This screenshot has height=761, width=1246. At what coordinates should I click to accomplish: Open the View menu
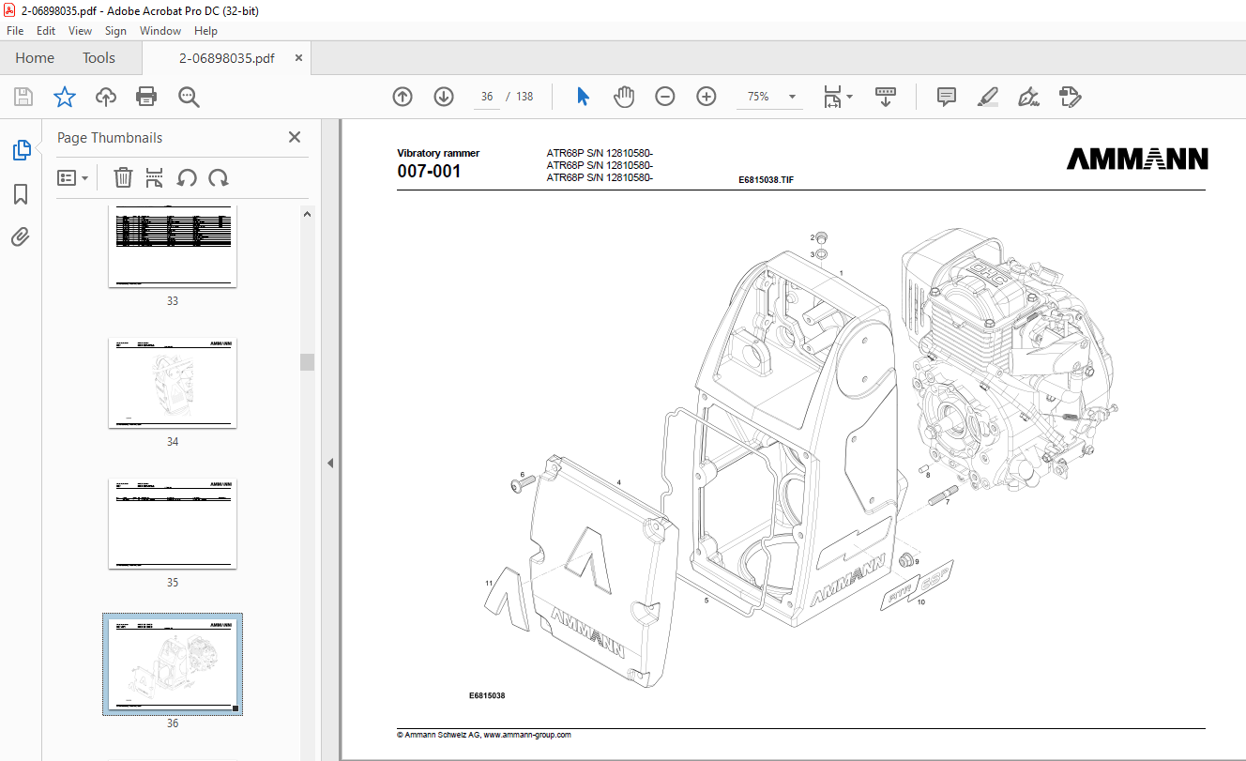tap(80, 31)
